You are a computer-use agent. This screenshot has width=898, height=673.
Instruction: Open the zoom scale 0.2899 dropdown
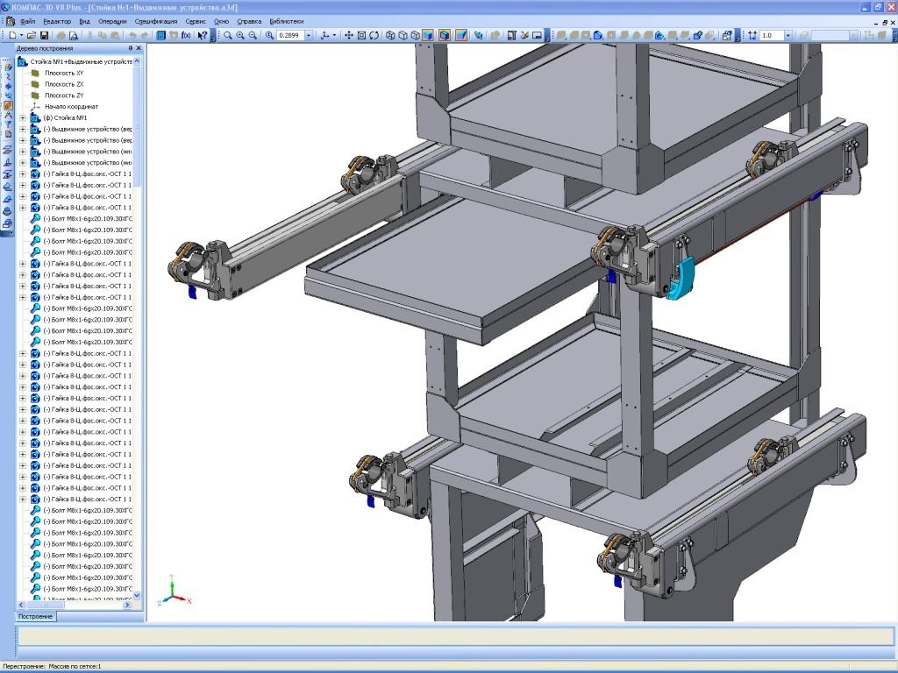[x=310, y=36]
